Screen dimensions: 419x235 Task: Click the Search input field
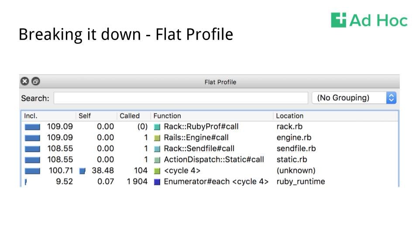click(181, 98)
